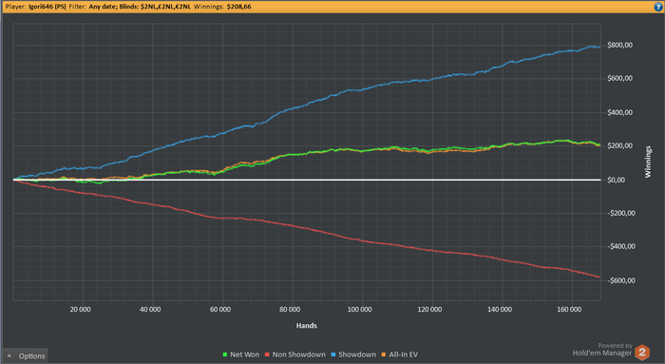Click the 120 000 x-axis label
Viewport: 665px width, 364px height.
429,309
